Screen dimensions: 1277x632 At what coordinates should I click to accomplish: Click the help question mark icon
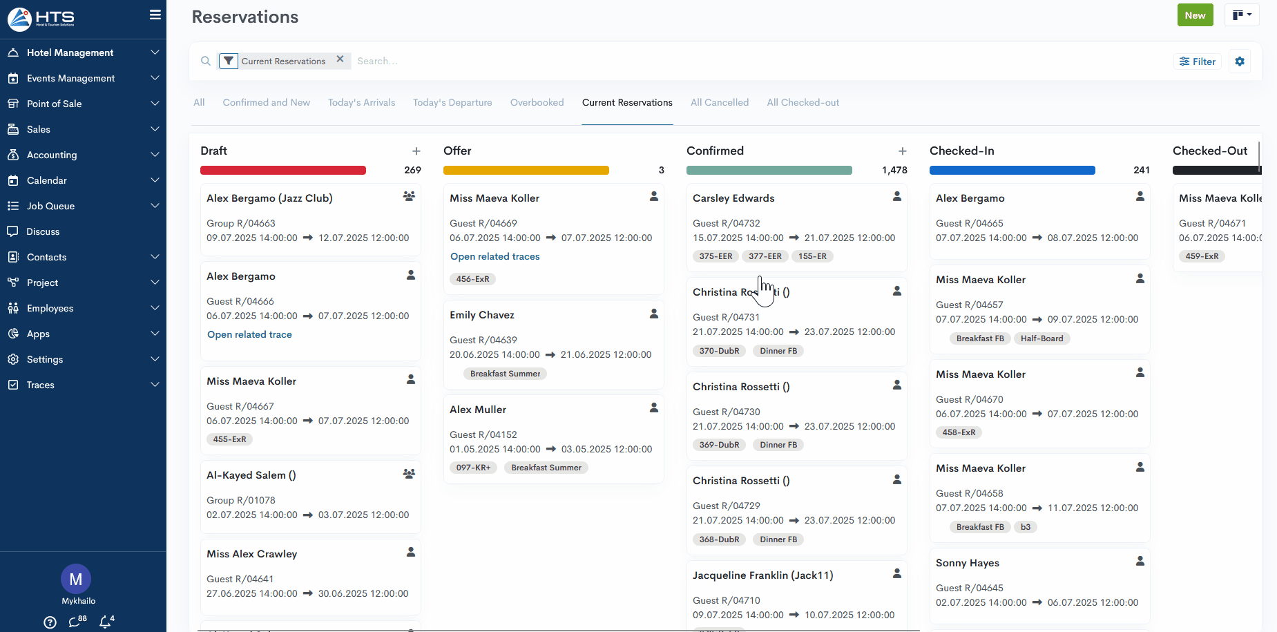[x=50, y=622]
